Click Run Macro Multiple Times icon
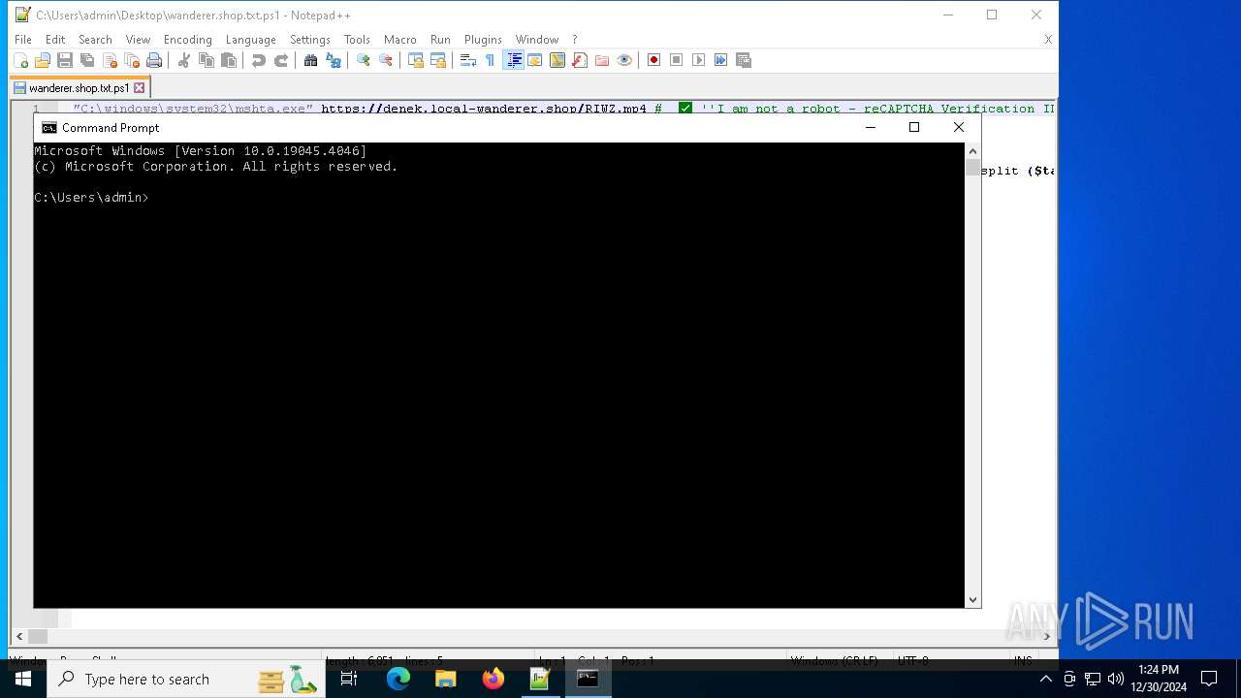Viewport: 1241px width, 698px height. tap(721, 60)
